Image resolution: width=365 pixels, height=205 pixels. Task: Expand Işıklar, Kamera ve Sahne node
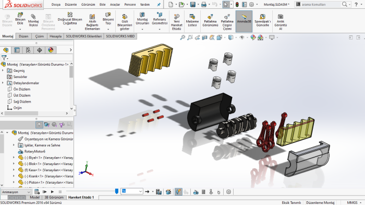click(14, 145)
